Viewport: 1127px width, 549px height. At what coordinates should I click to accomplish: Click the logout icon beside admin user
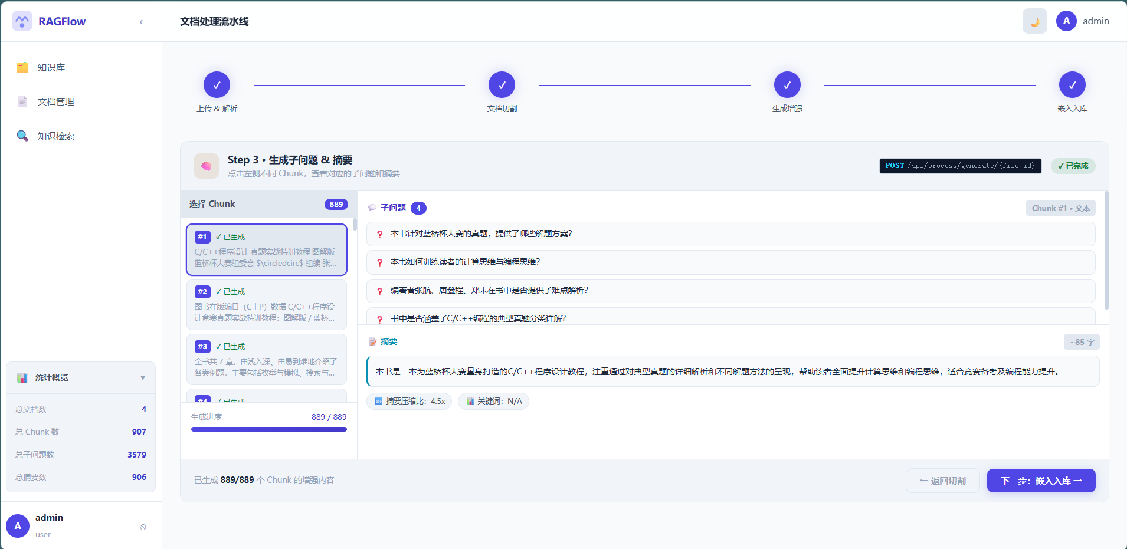[x=143, y=527]
